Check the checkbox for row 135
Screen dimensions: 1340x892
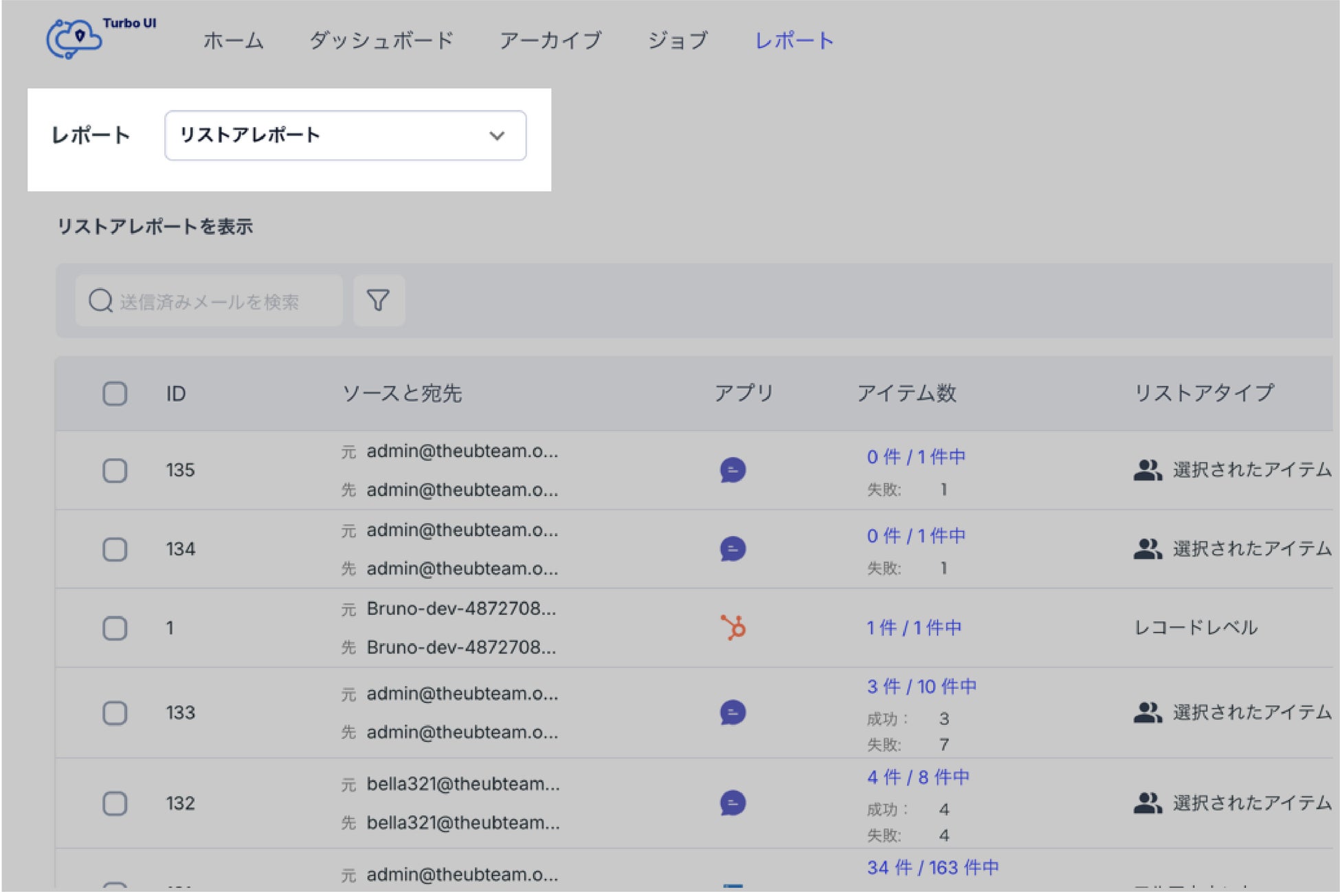tap(115, 471)
